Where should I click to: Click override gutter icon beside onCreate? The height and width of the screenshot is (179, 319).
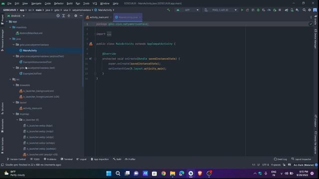tap(90, 59)
